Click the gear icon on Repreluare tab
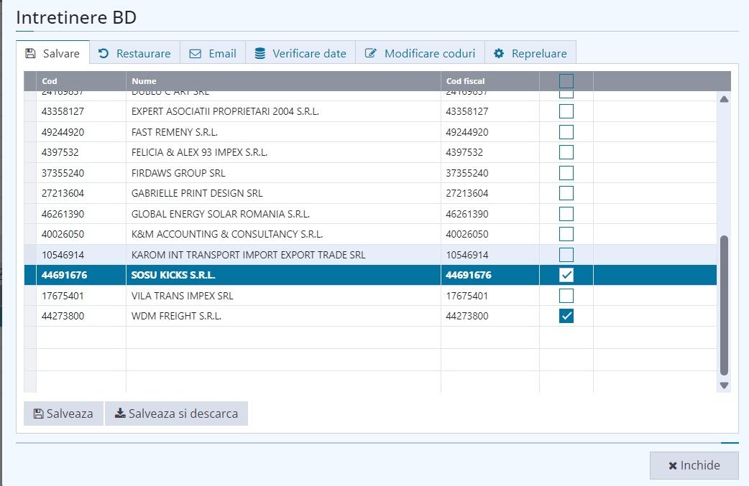 [499, 53]
